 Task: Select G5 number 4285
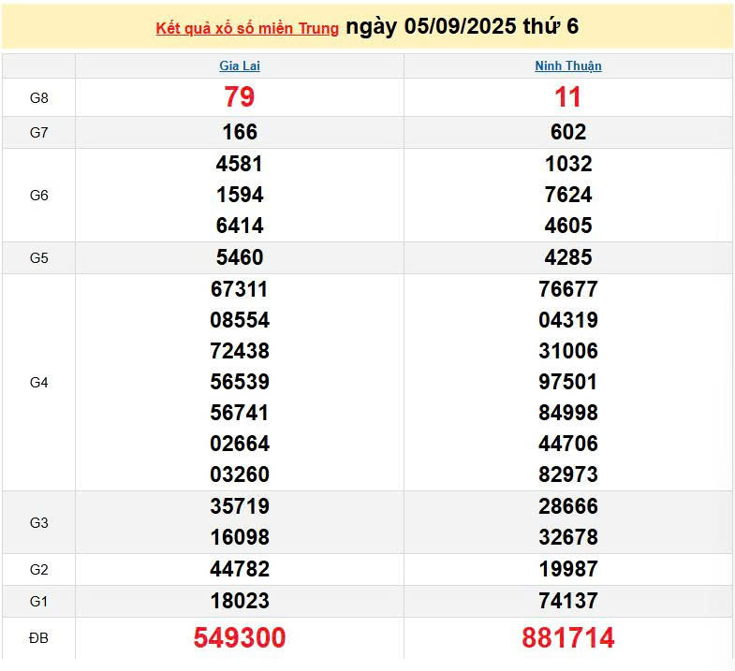coord(568,257)
